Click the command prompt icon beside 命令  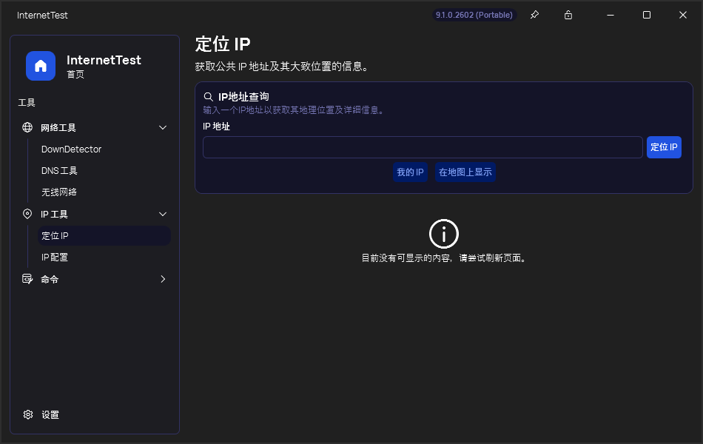coord(27,279)
